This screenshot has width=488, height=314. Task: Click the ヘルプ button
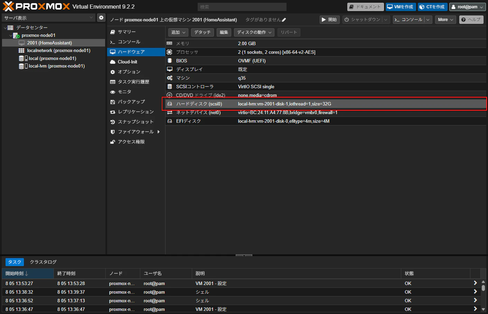tap(471, 20)
